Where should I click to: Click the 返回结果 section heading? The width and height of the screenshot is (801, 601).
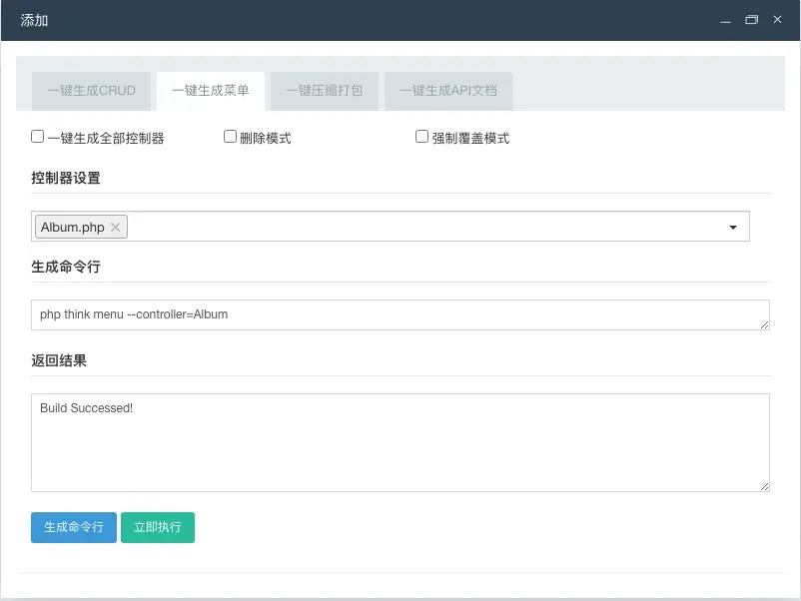point(59,361)
